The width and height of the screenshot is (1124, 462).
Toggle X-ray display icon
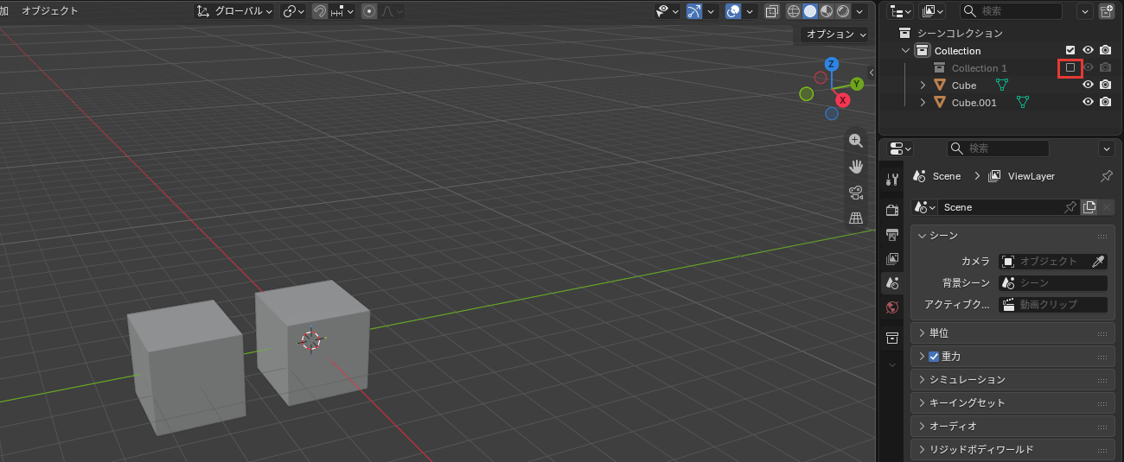point(771,11)
